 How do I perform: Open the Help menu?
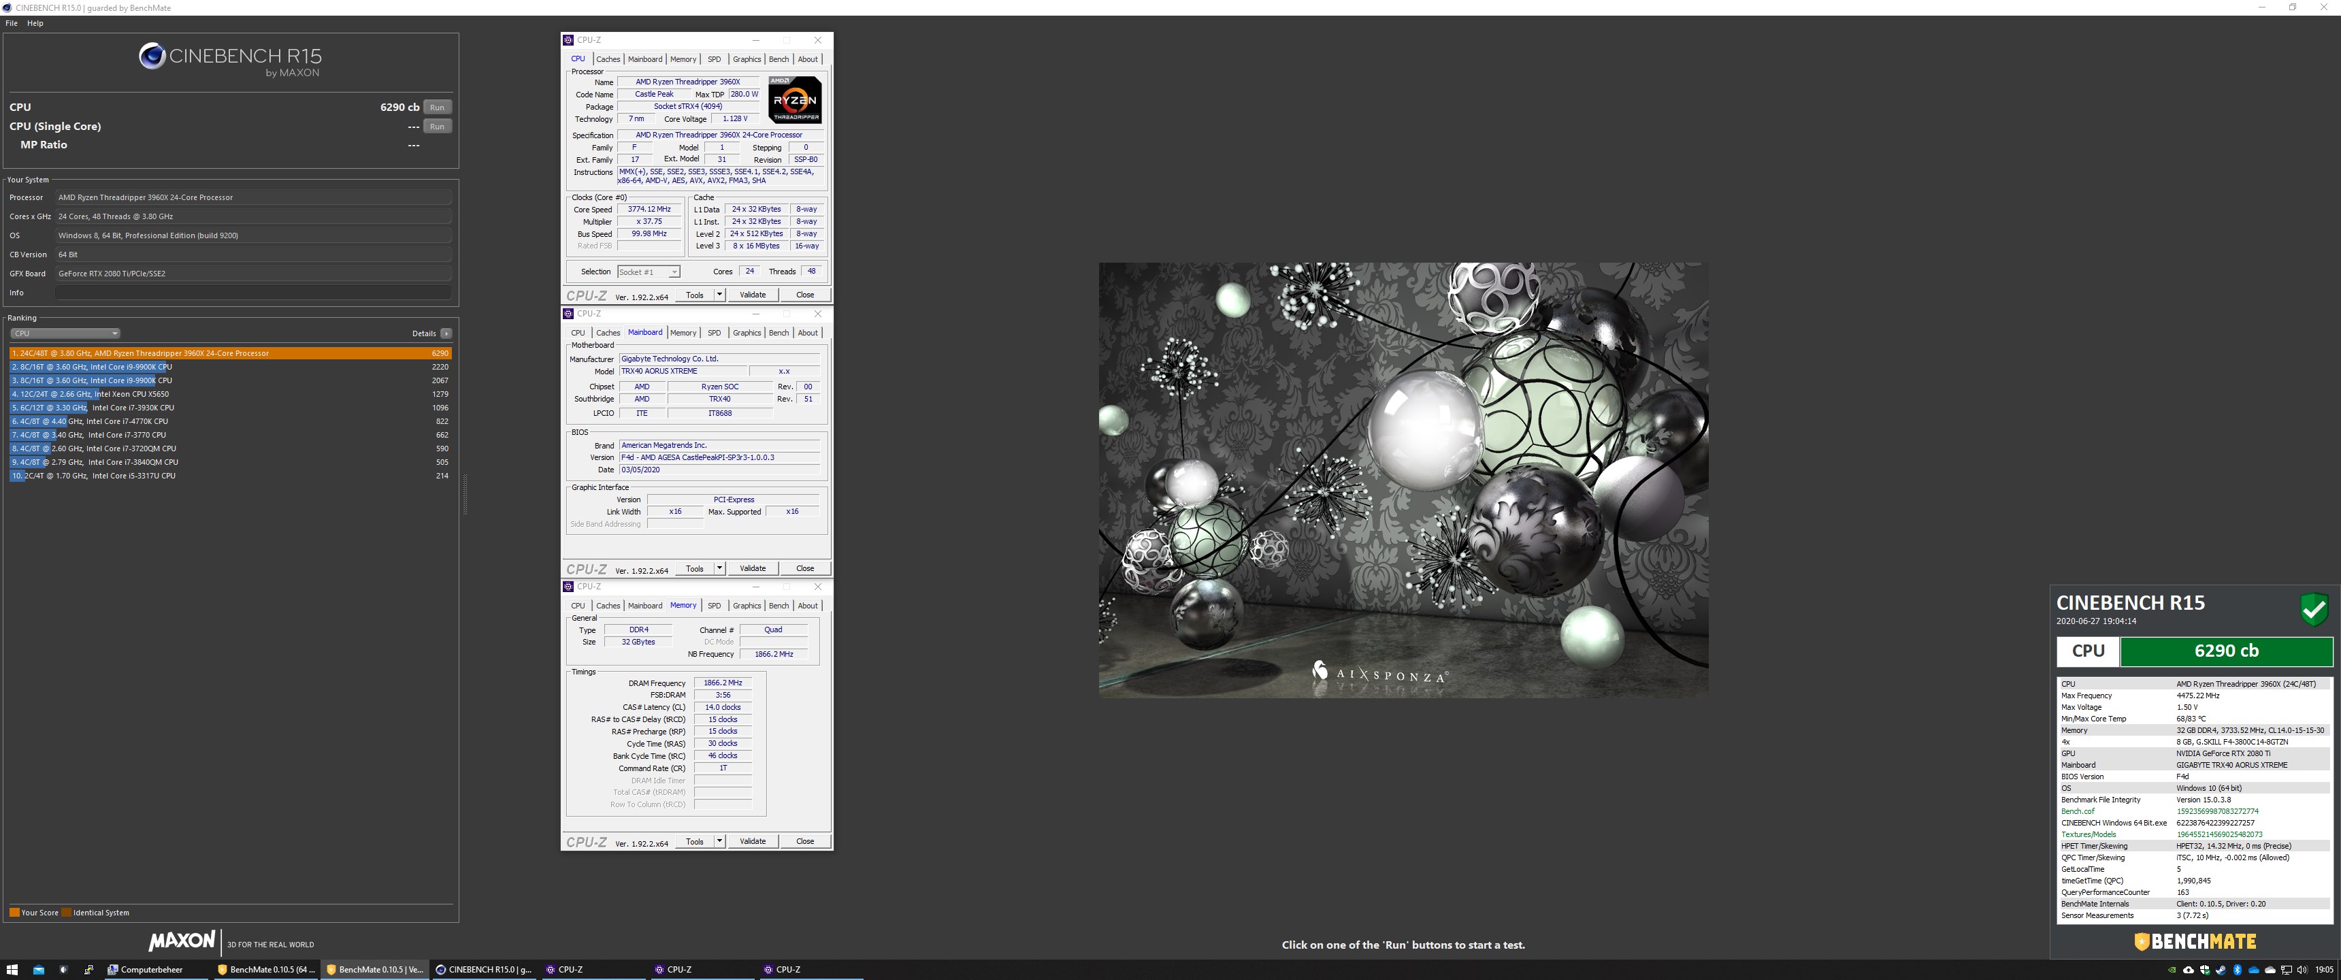click(35, 24)
